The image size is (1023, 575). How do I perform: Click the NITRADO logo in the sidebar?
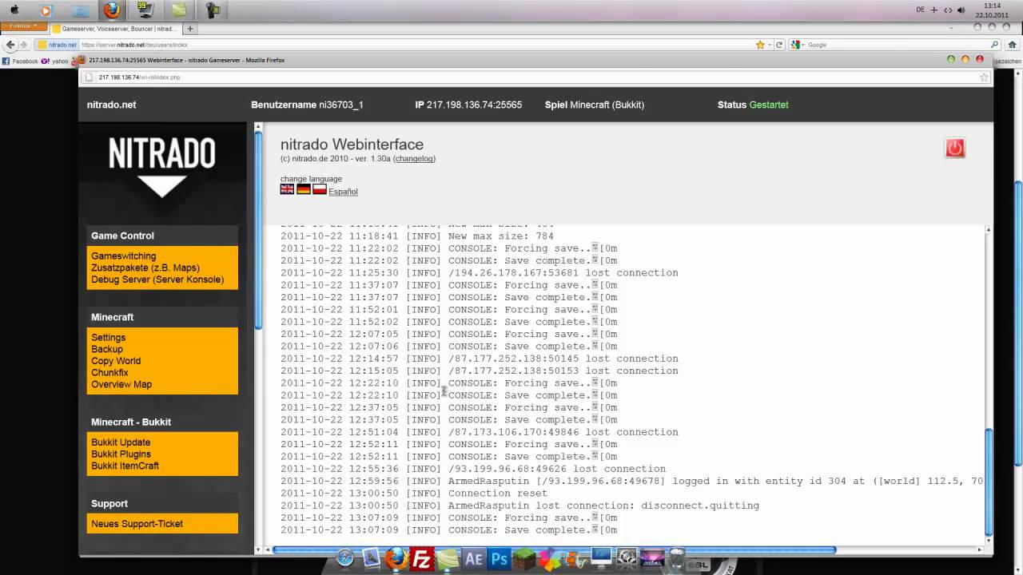click(x=162, y=166)
